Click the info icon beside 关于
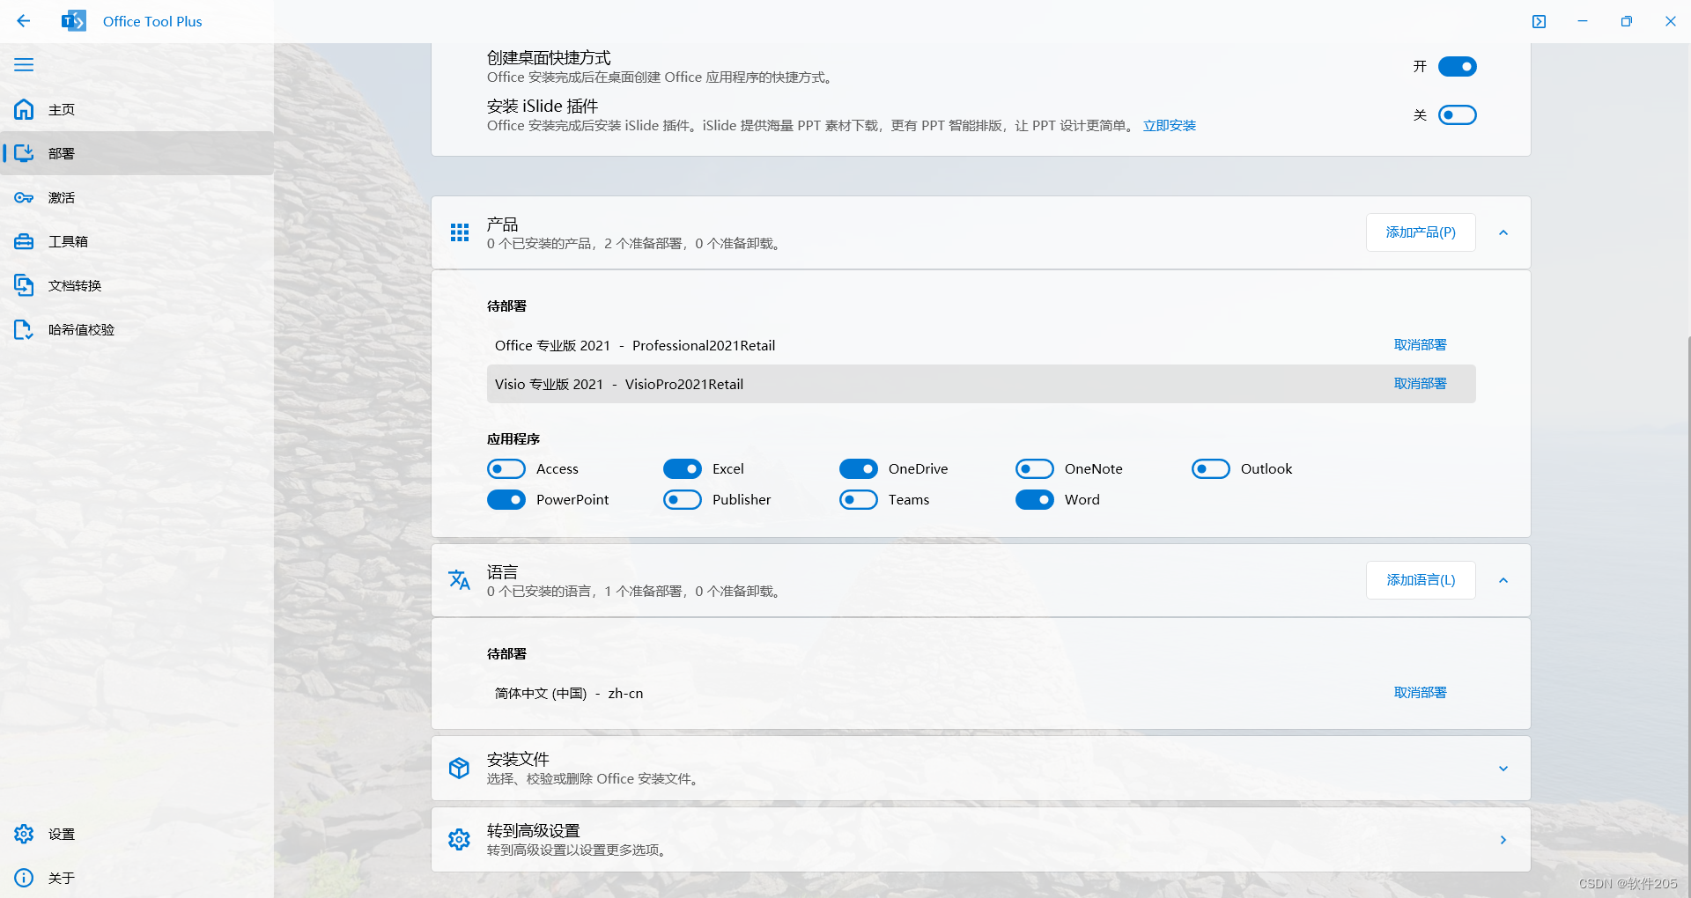 pos(24,878)
